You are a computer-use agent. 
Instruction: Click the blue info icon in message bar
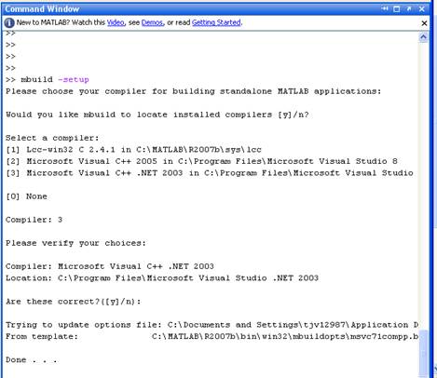9,22
